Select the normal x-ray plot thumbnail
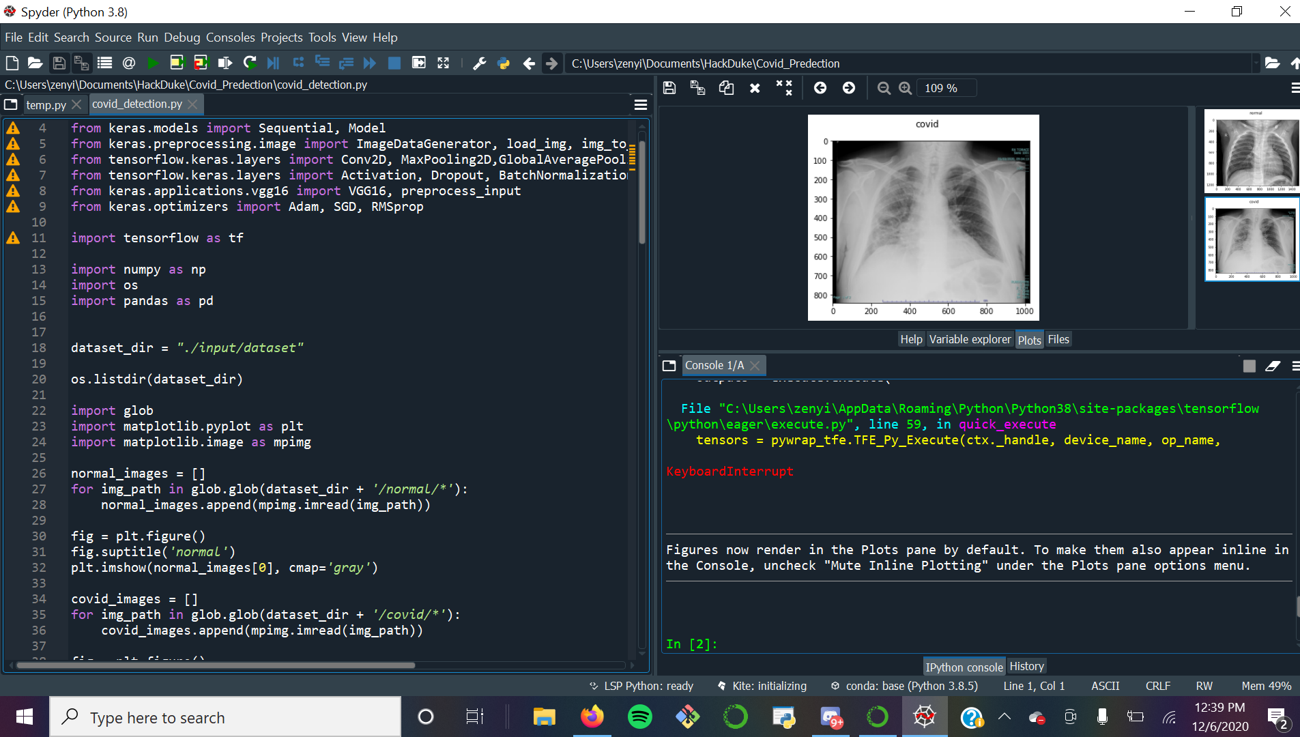 coord(1252,151)
